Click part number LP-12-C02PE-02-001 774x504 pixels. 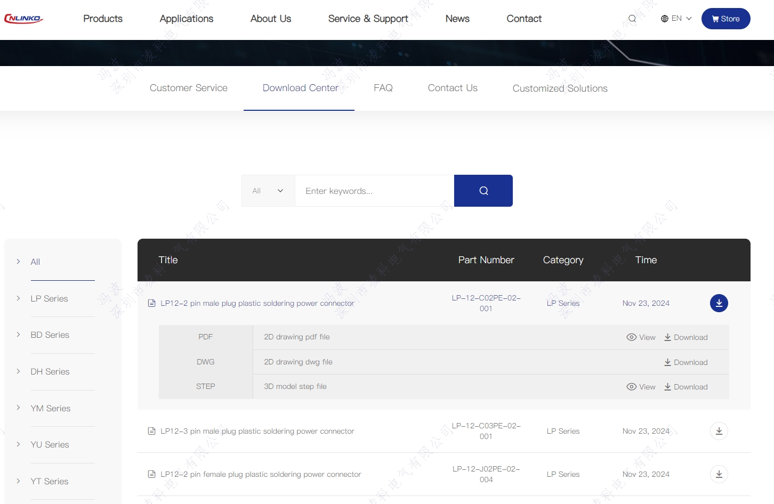click(486, 303)
